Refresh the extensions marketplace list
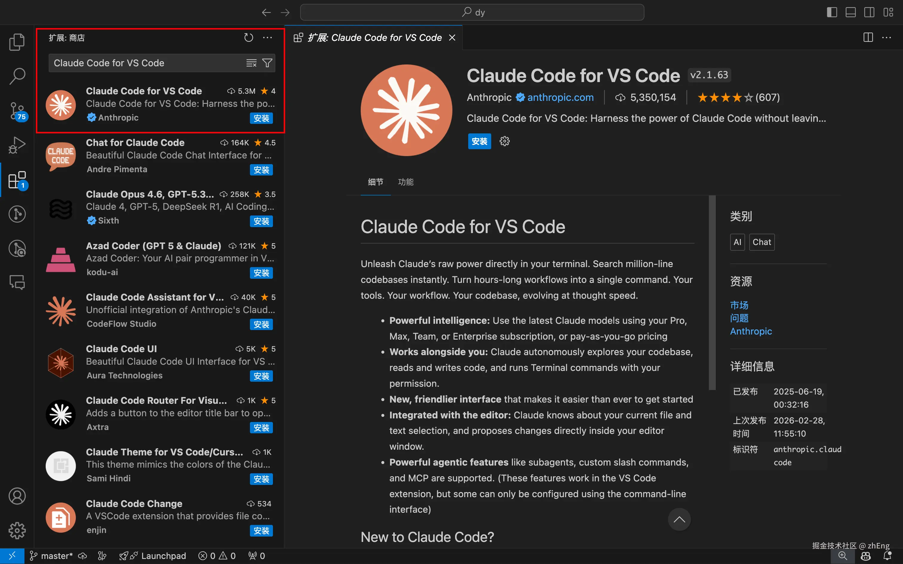Viewport: 903px width, 564px height. pyautogui.click(x=248, y=38)
